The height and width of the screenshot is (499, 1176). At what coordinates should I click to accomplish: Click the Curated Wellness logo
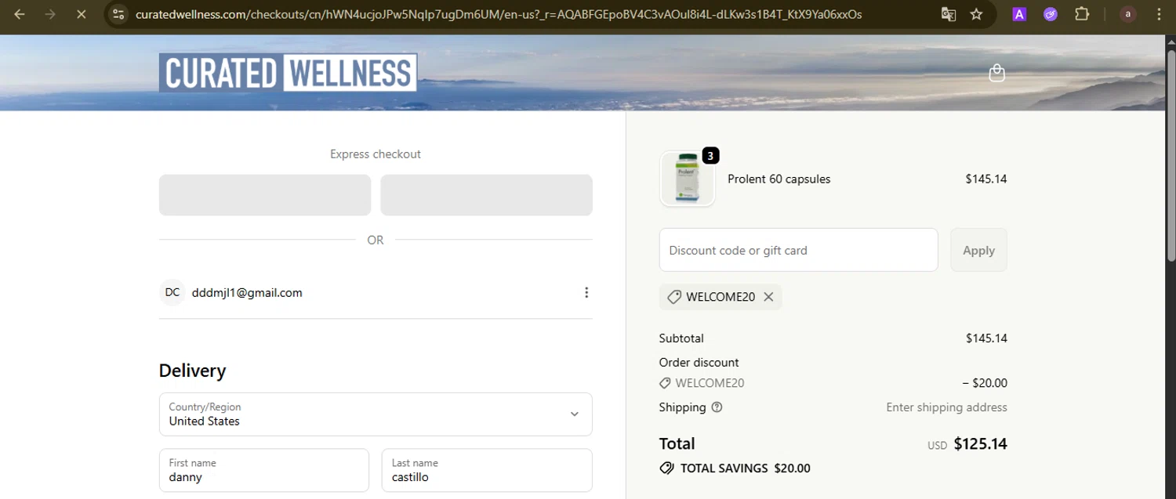[x=288, y=73]
